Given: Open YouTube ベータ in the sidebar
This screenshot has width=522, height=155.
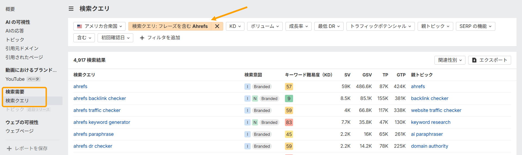Looking at the screenshot, I should (x=23, y=79).
